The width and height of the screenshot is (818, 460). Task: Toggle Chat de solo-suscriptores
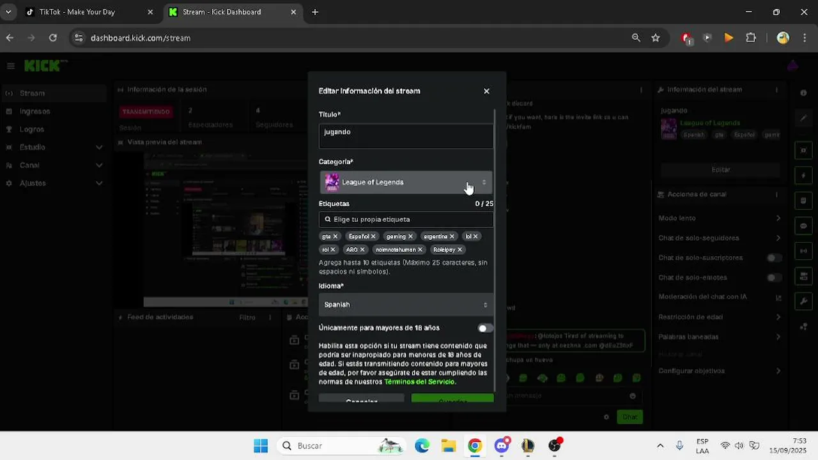coord(773,258)
